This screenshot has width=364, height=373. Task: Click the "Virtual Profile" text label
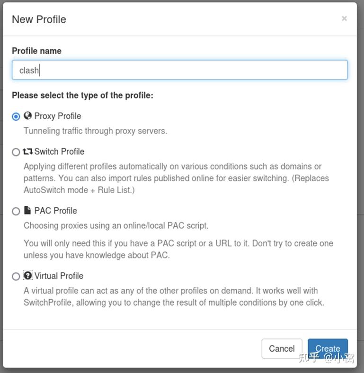59,275
